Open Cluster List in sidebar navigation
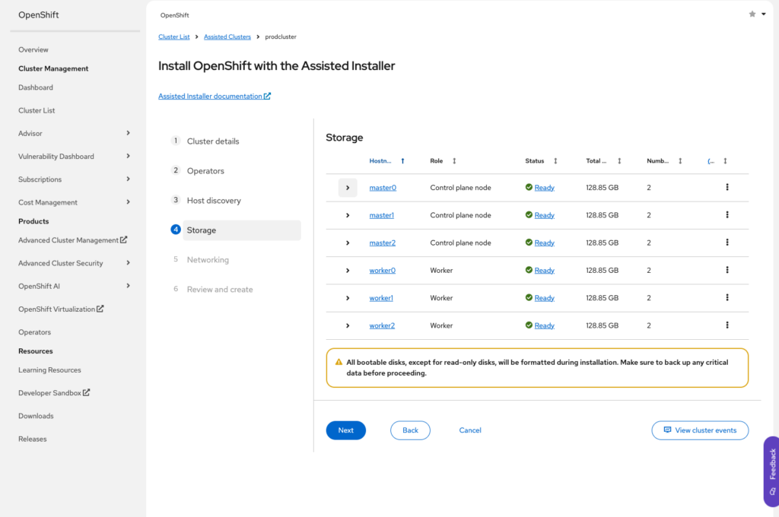This screenshot has height=517, width=779. click(37, 110)
